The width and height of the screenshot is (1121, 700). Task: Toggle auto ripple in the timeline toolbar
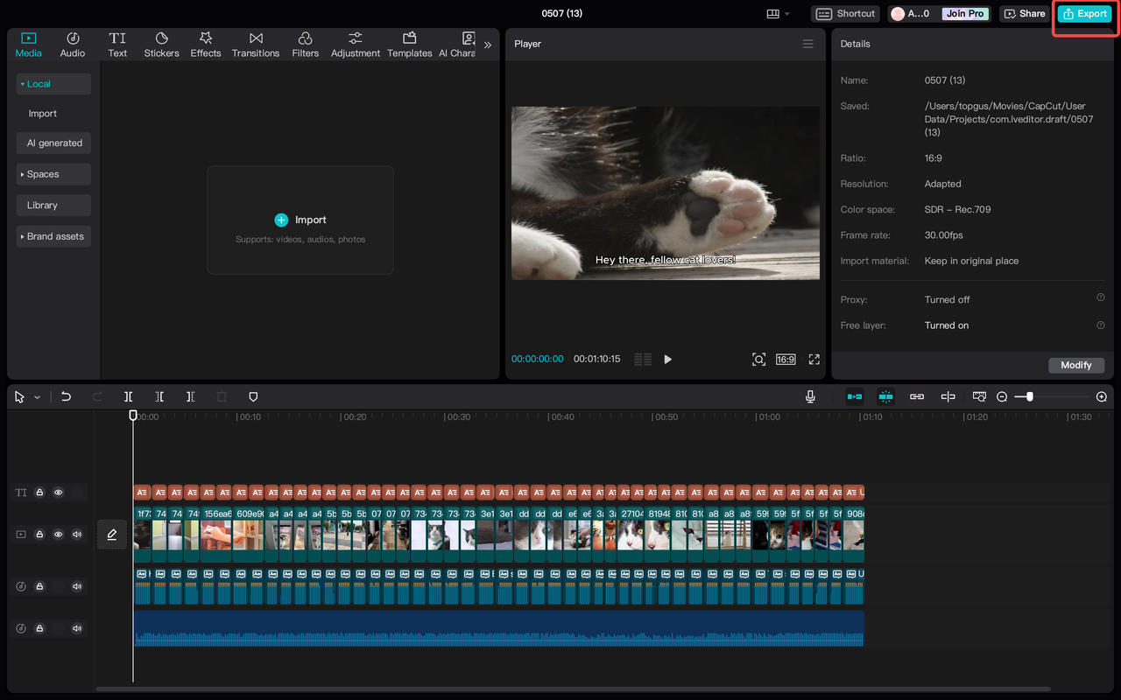pyautogui.click(x=854, y=396)
